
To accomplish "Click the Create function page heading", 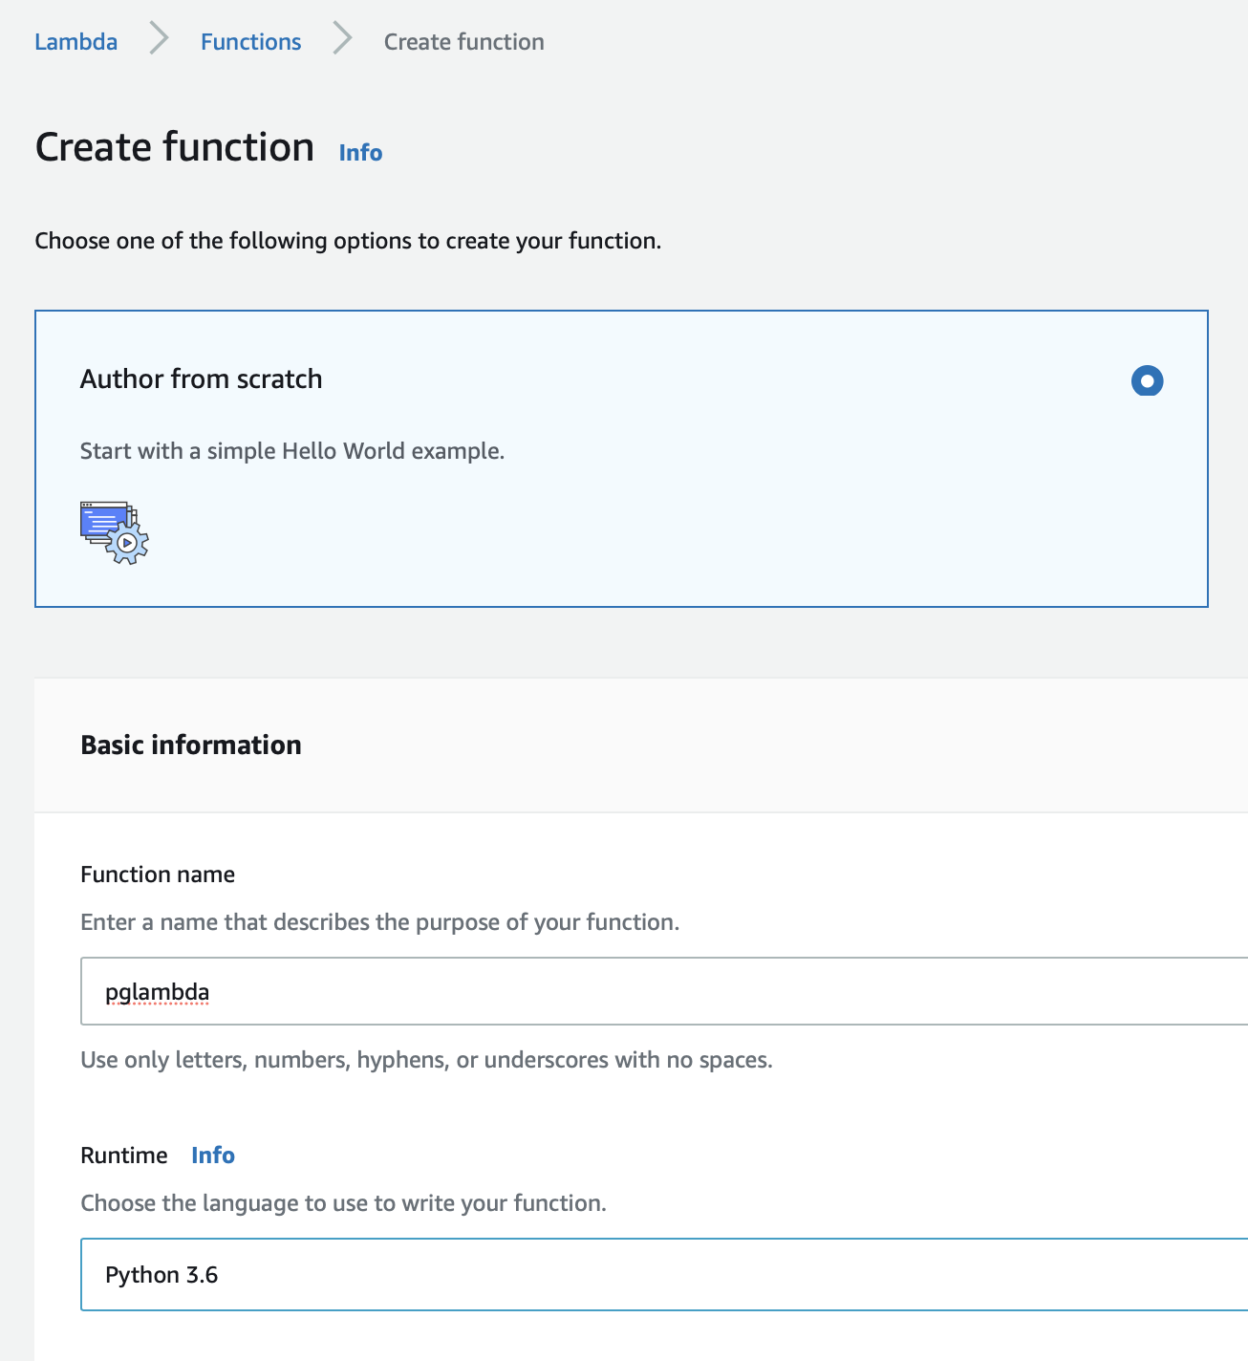I will pos(175,148).
